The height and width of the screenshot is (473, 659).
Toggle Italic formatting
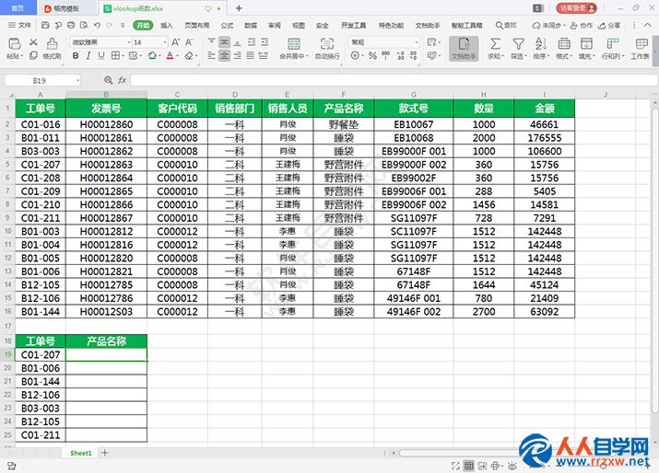88,55
